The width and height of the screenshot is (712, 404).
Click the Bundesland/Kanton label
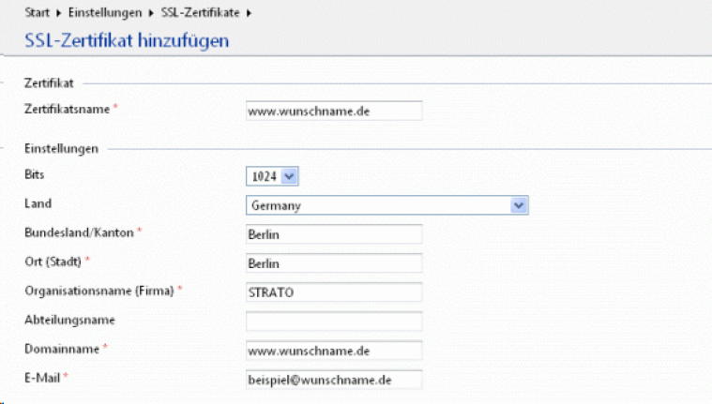[x=79, y=232]
